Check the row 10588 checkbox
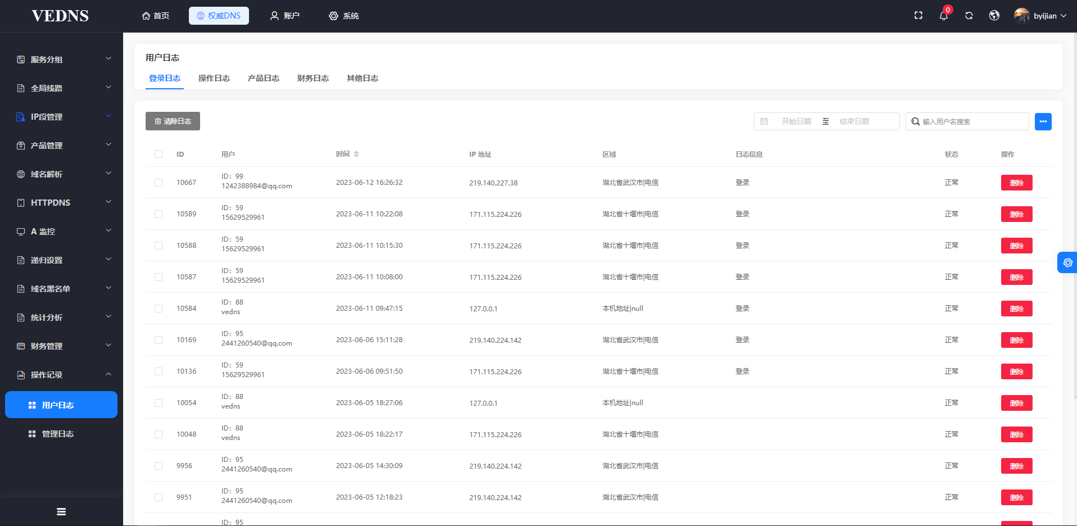Viewport: 1077px width, 526px height. [x=159, y=246]
